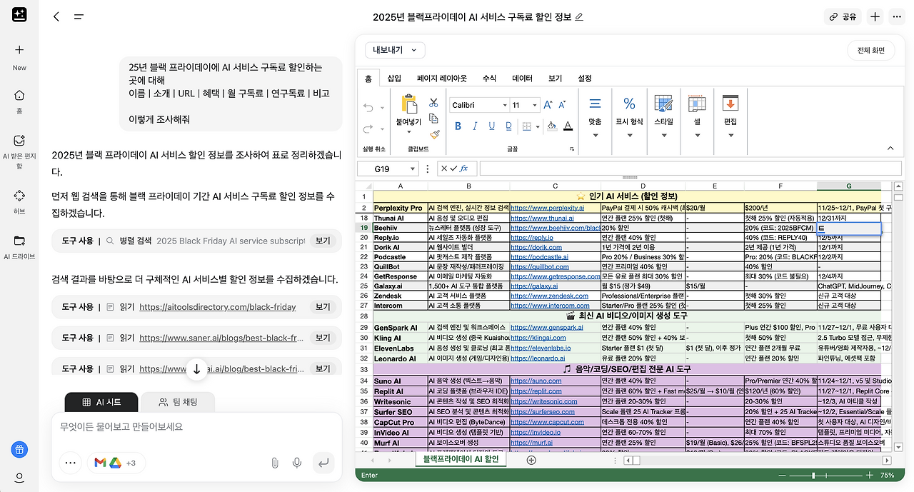Cancel formula entry with X icon
Viewport: 914px width, 492px height.
(444, 169)
